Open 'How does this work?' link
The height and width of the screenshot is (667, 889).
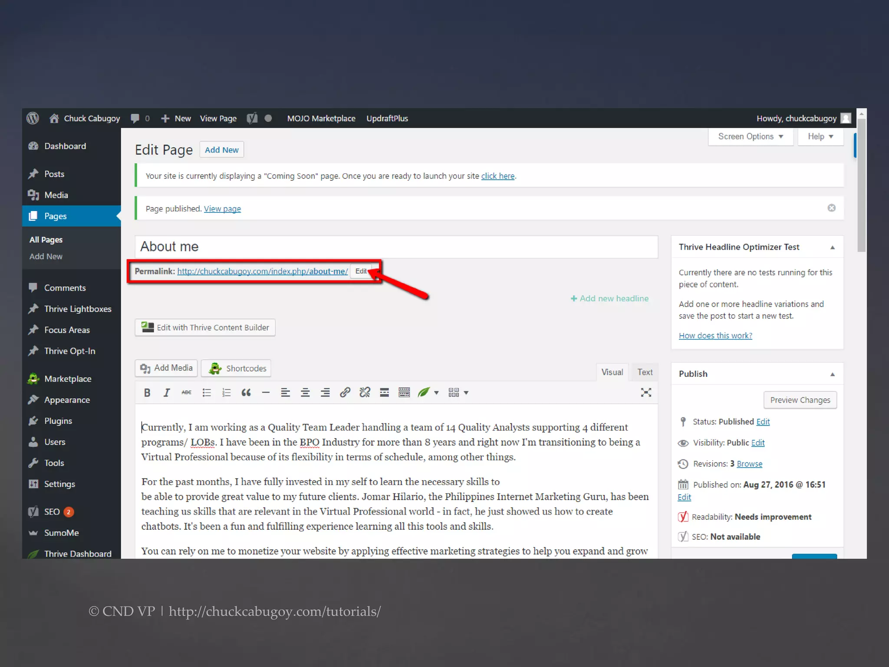pyautogui.click(x=715, y=336)
